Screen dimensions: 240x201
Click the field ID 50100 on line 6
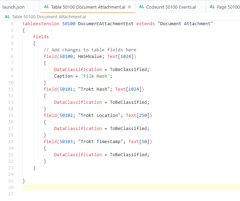point(66,57)
